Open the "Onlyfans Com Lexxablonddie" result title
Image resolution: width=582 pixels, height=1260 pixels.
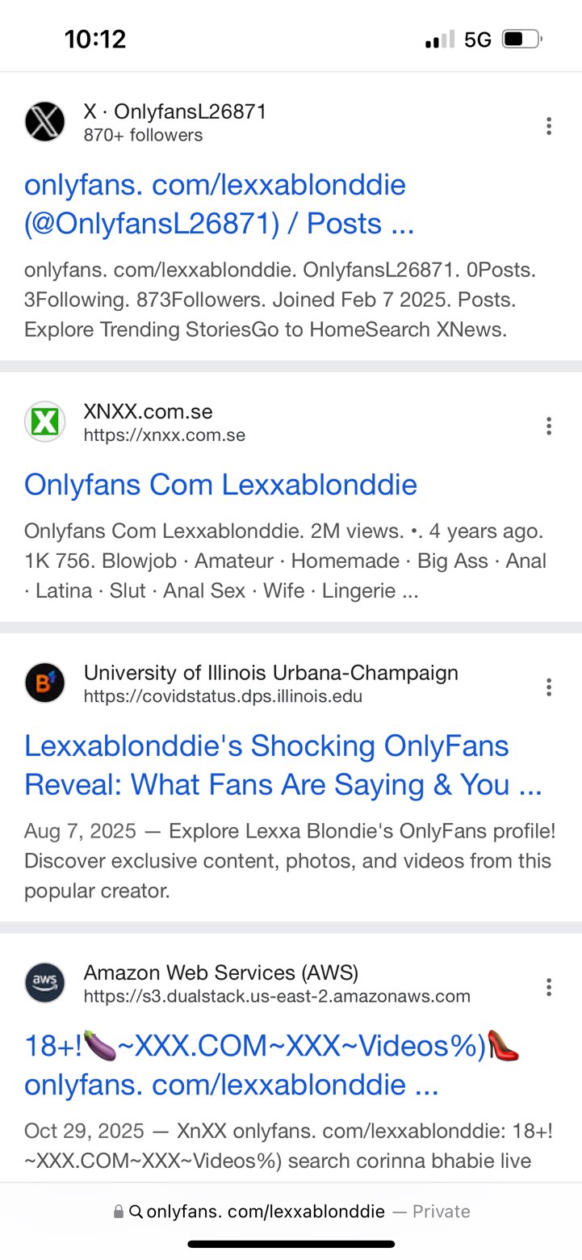[220, 485]
